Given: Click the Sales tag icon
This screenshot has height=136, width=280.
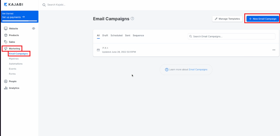Looking at the screenshot, I should (6, 42).
